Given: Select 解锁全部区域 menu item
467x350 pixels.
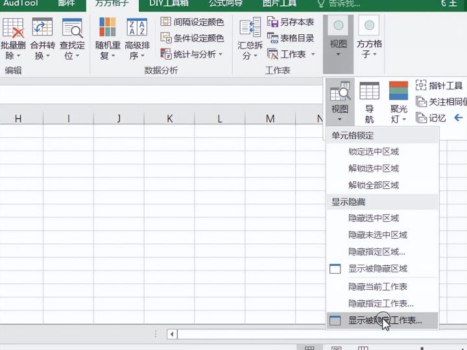Looking at the screenshot, I should pyautogui.click(x=383, y=185).
